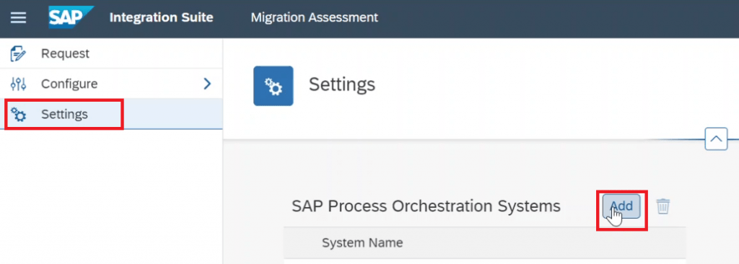Screen dimensions: 739x264
Task: Delete selected system with trash icon
Action: [663, 206]
